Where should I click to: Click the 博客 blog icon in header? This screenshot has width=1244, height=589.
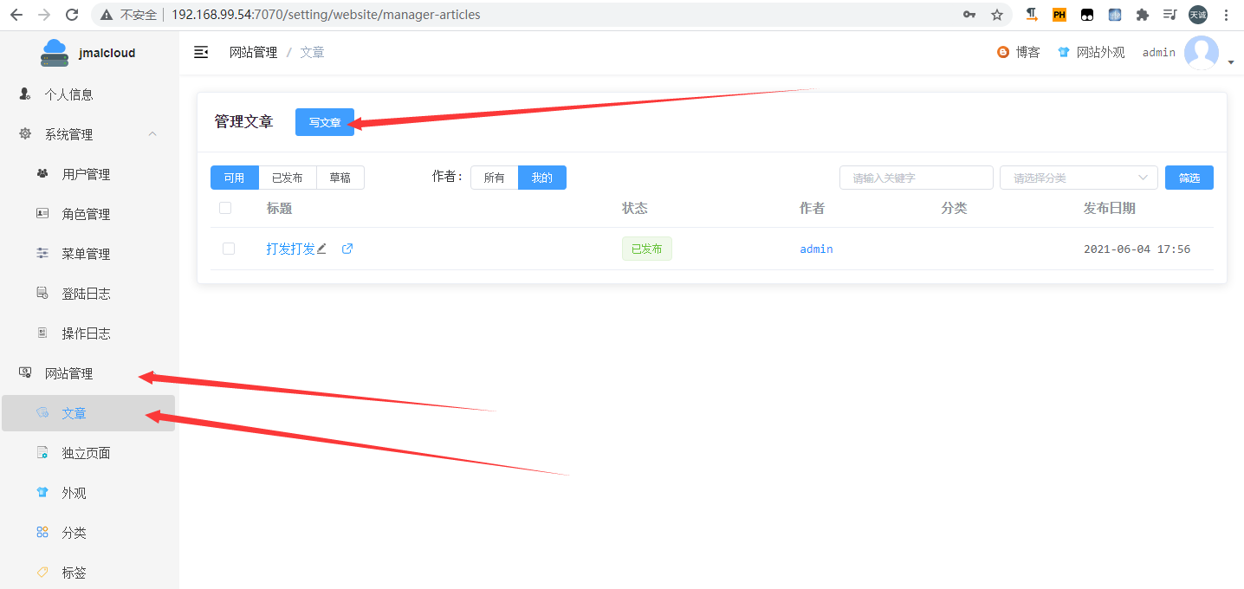pyautogui.click(x=1003, y=52)
